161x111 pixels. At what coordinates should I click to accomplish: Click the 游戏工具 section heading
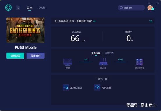pyautogui.click(x=102, y=79)
